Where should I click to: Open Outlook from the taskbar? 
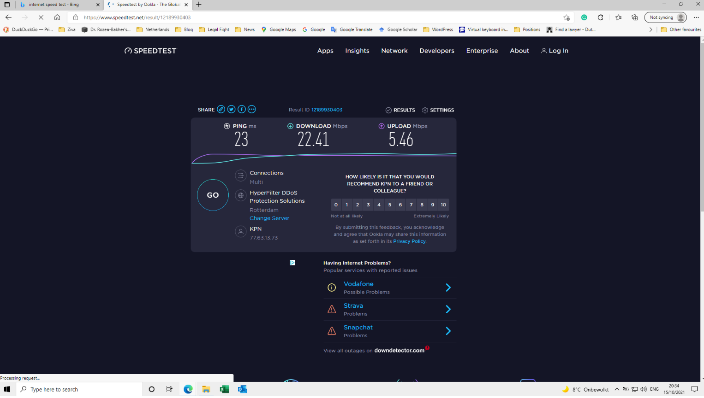coord(242,389)
